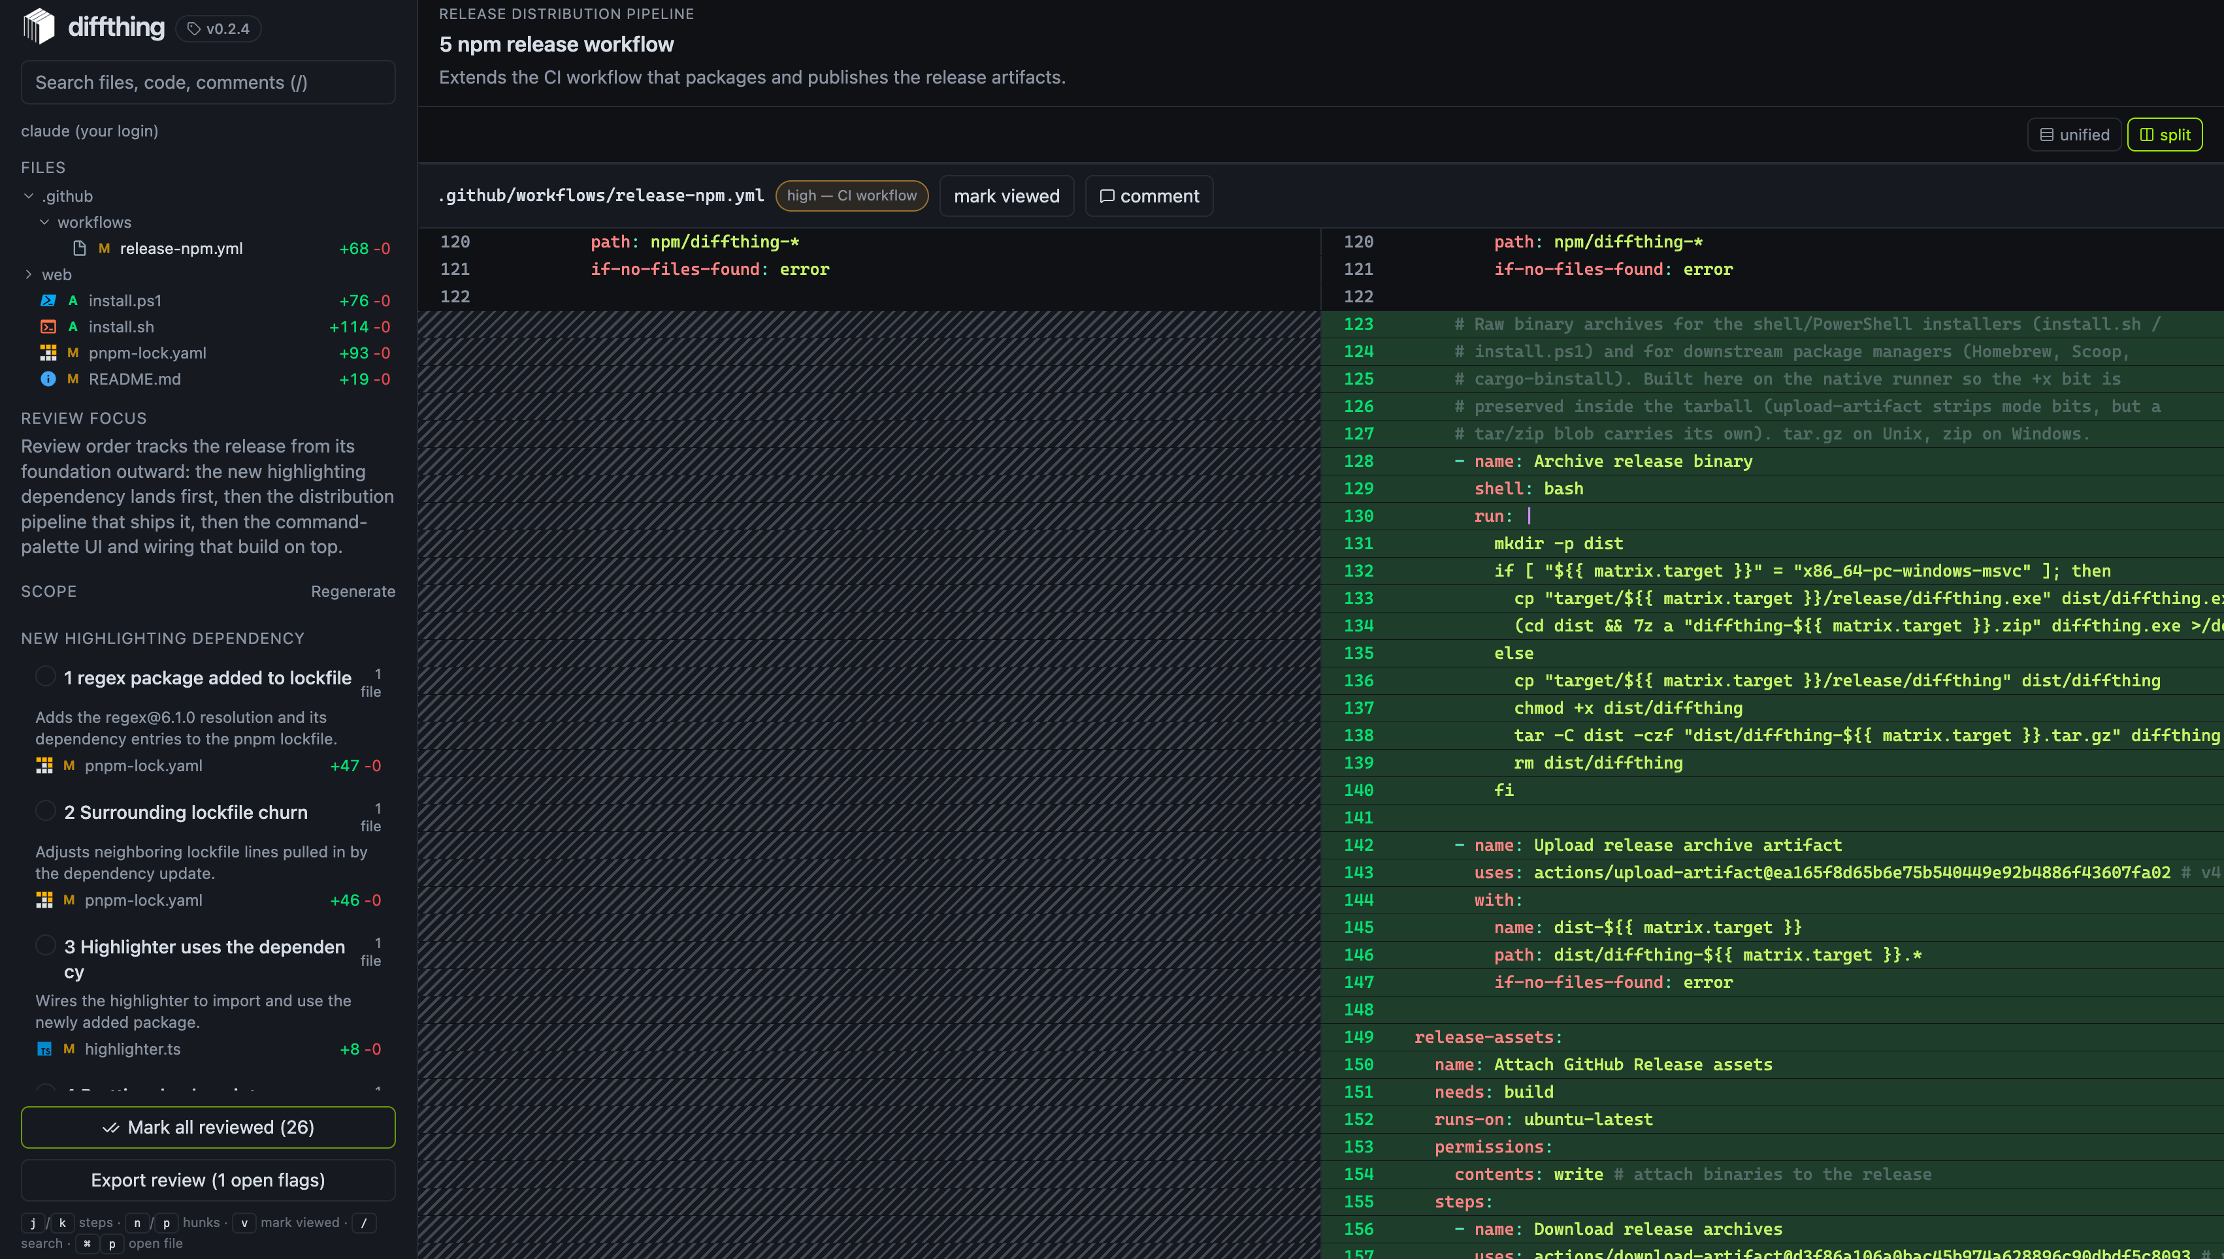Click the PowerShell icon beside install.ps1

tap(48, 300)
